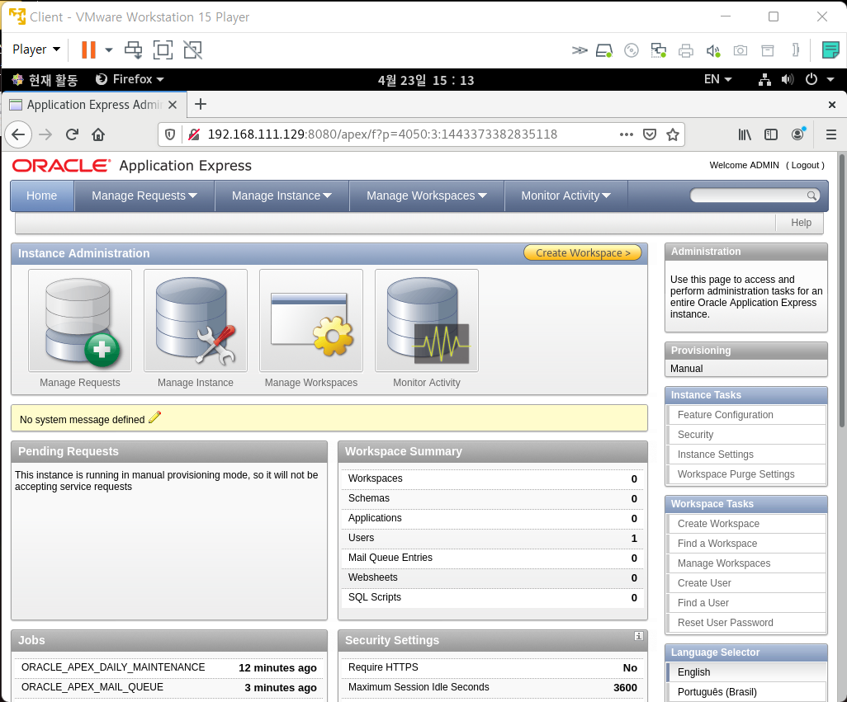Toggle VMware Unity mode icon
The height and width of the screenshot is (702, 847).
pyautogui.click(x=193, y=49)
